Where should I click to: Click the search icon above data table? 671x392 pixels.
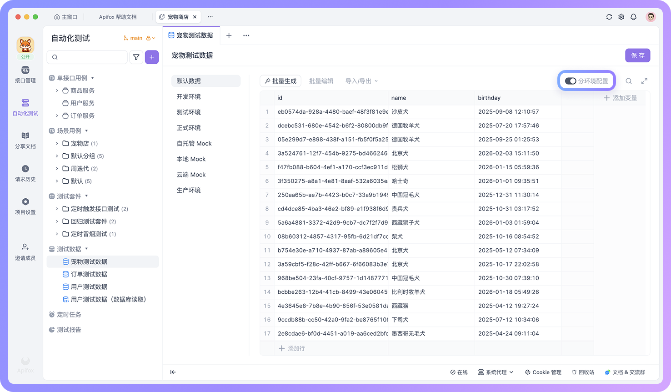[x=629, y=81]
